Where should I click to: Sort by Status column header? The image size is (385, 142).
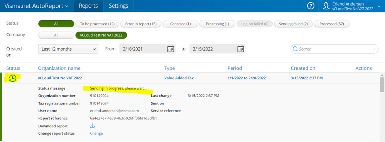click(x=13, y=68)
